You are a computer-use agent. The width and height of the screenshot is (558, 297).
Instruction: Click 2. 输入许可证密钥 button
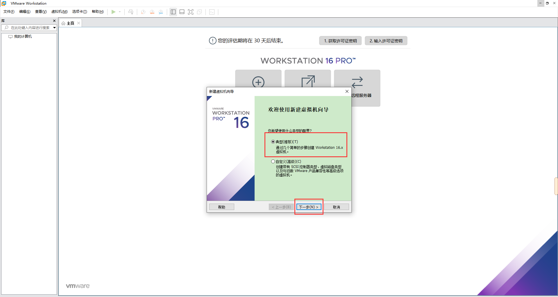[x=386, y=41]
